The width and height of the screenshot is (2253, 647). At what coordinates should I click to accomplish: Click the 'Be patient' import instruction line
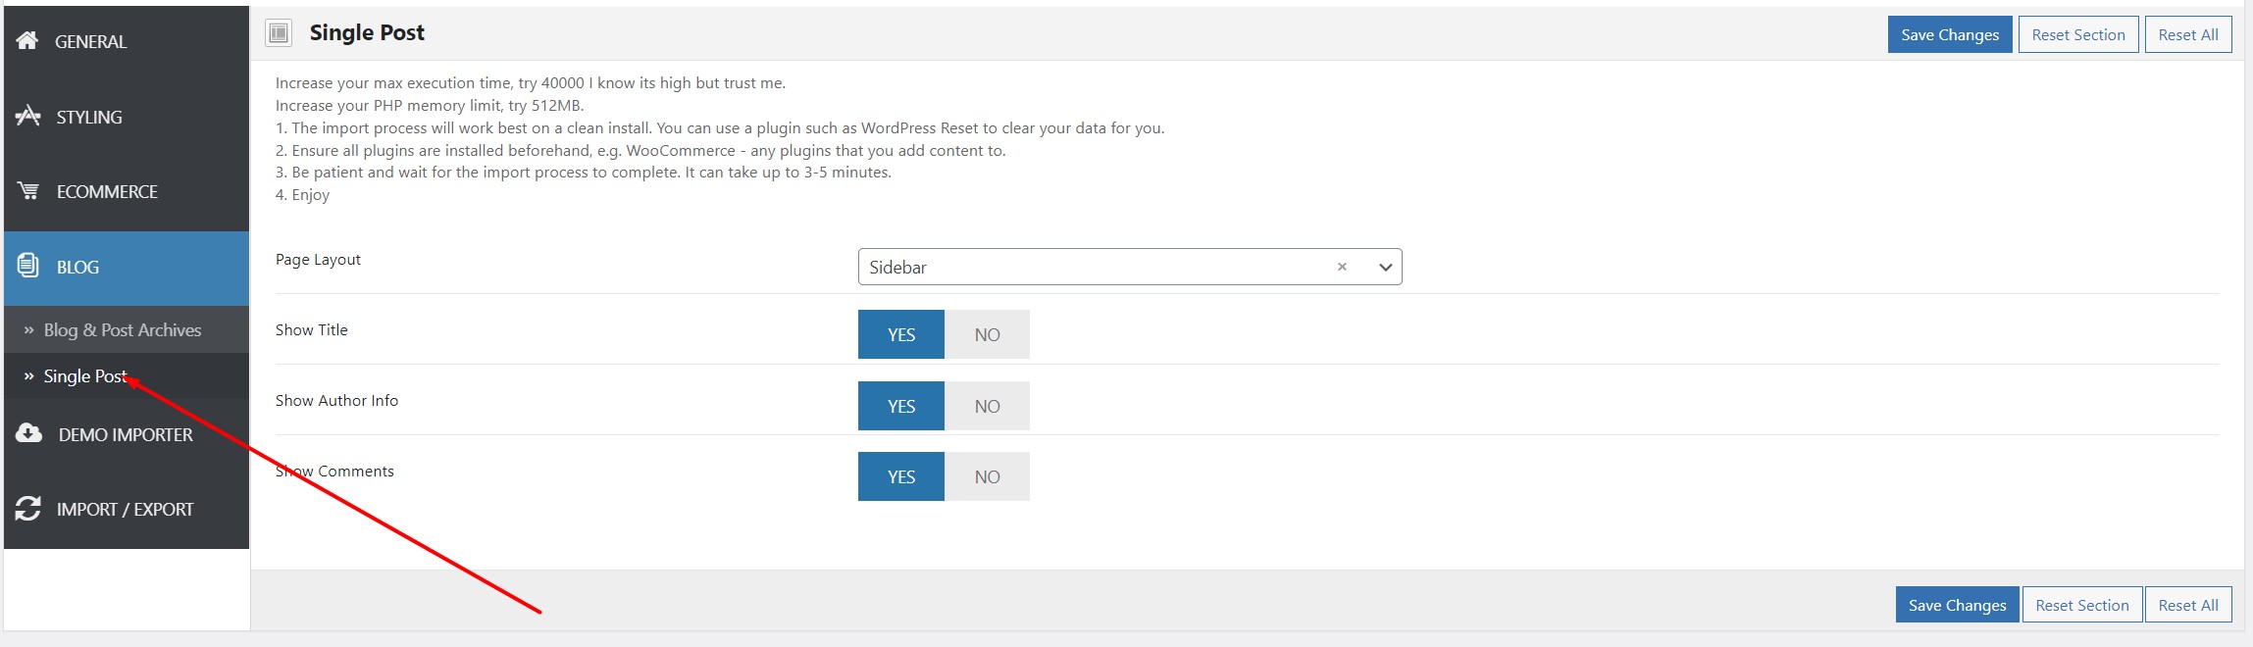[x=583, y=172]
